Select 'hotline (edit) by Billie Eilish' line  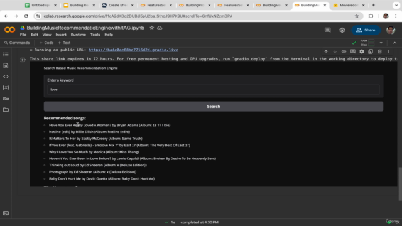89,132
